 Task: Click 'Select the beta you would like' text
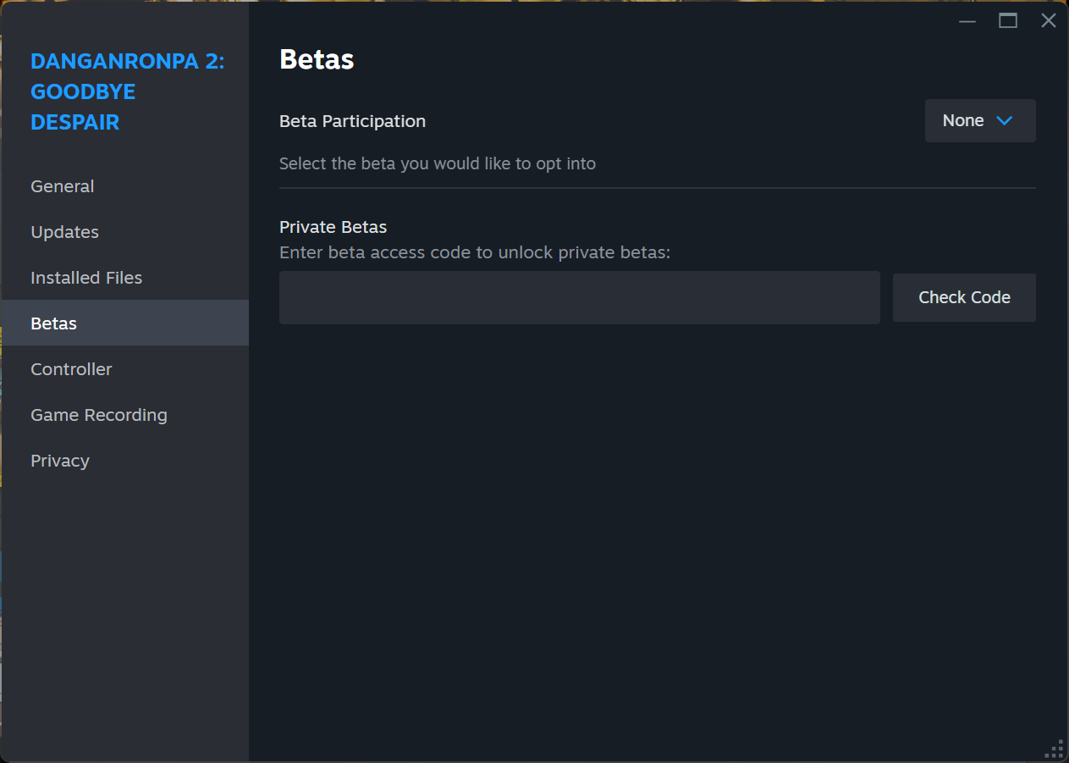tap(437, 163)
